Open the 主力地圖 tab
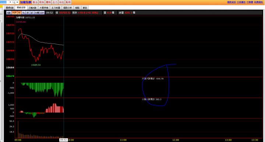265x142 pixels. pyautogui.click(x=56, y=8)
